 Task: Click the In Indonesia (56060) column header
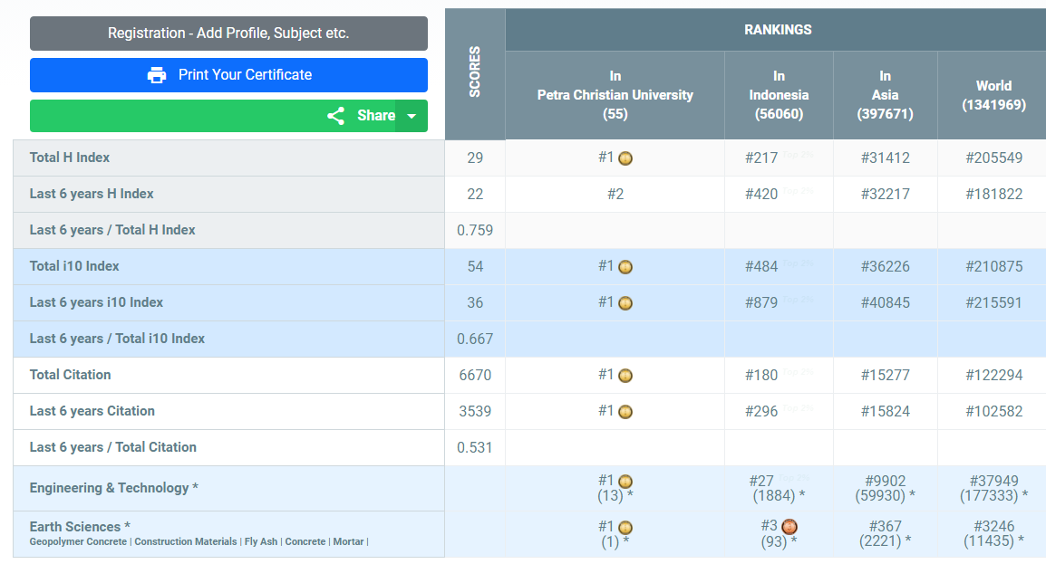[779, 95]
